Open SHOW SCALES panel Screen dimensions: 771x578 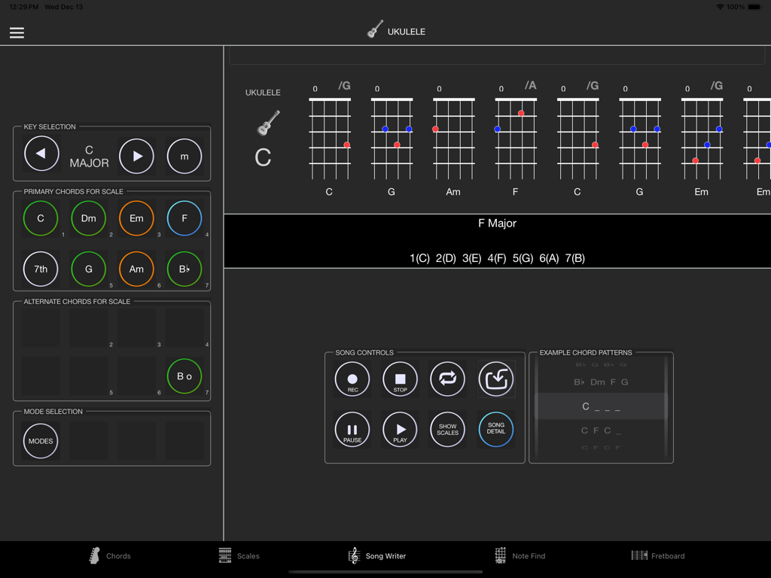(x=447, y=429)
